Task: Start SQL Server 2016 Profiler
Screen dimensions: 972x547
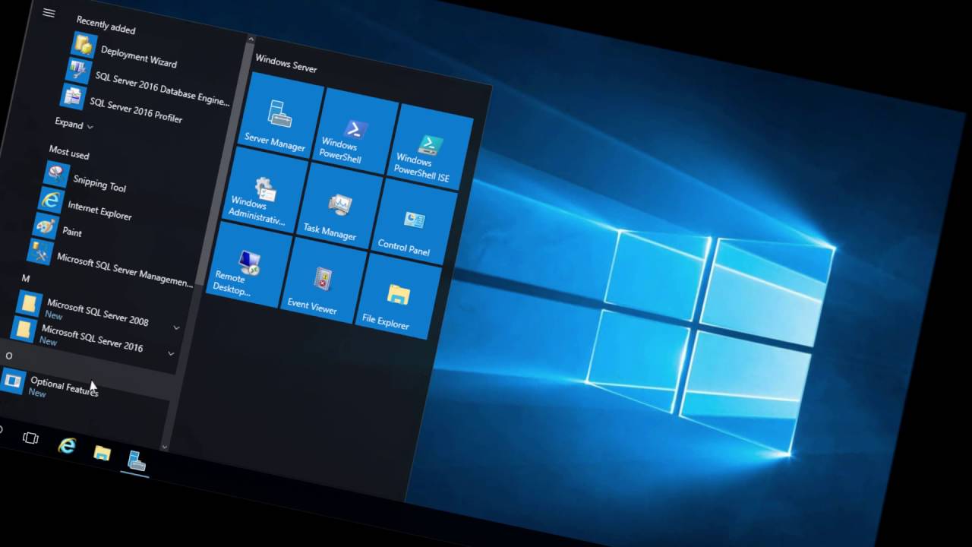Action: click(x=123, y=106)
